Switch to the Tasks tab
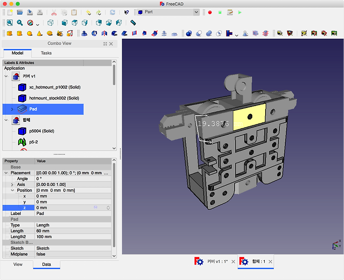The width and height of the screenshot is (344, 280). pos(46,53)
